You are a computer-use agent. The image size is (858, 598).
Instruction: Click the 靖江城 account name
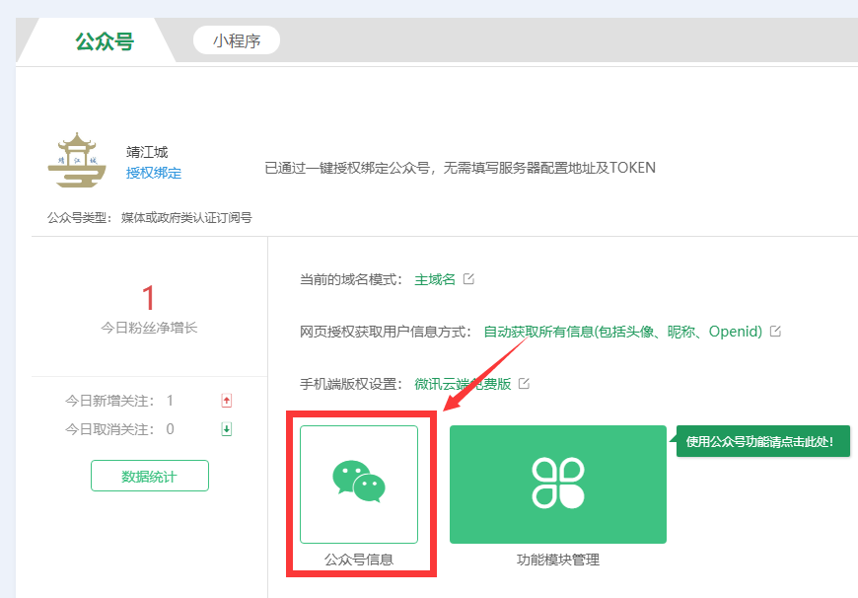(147, 152)
